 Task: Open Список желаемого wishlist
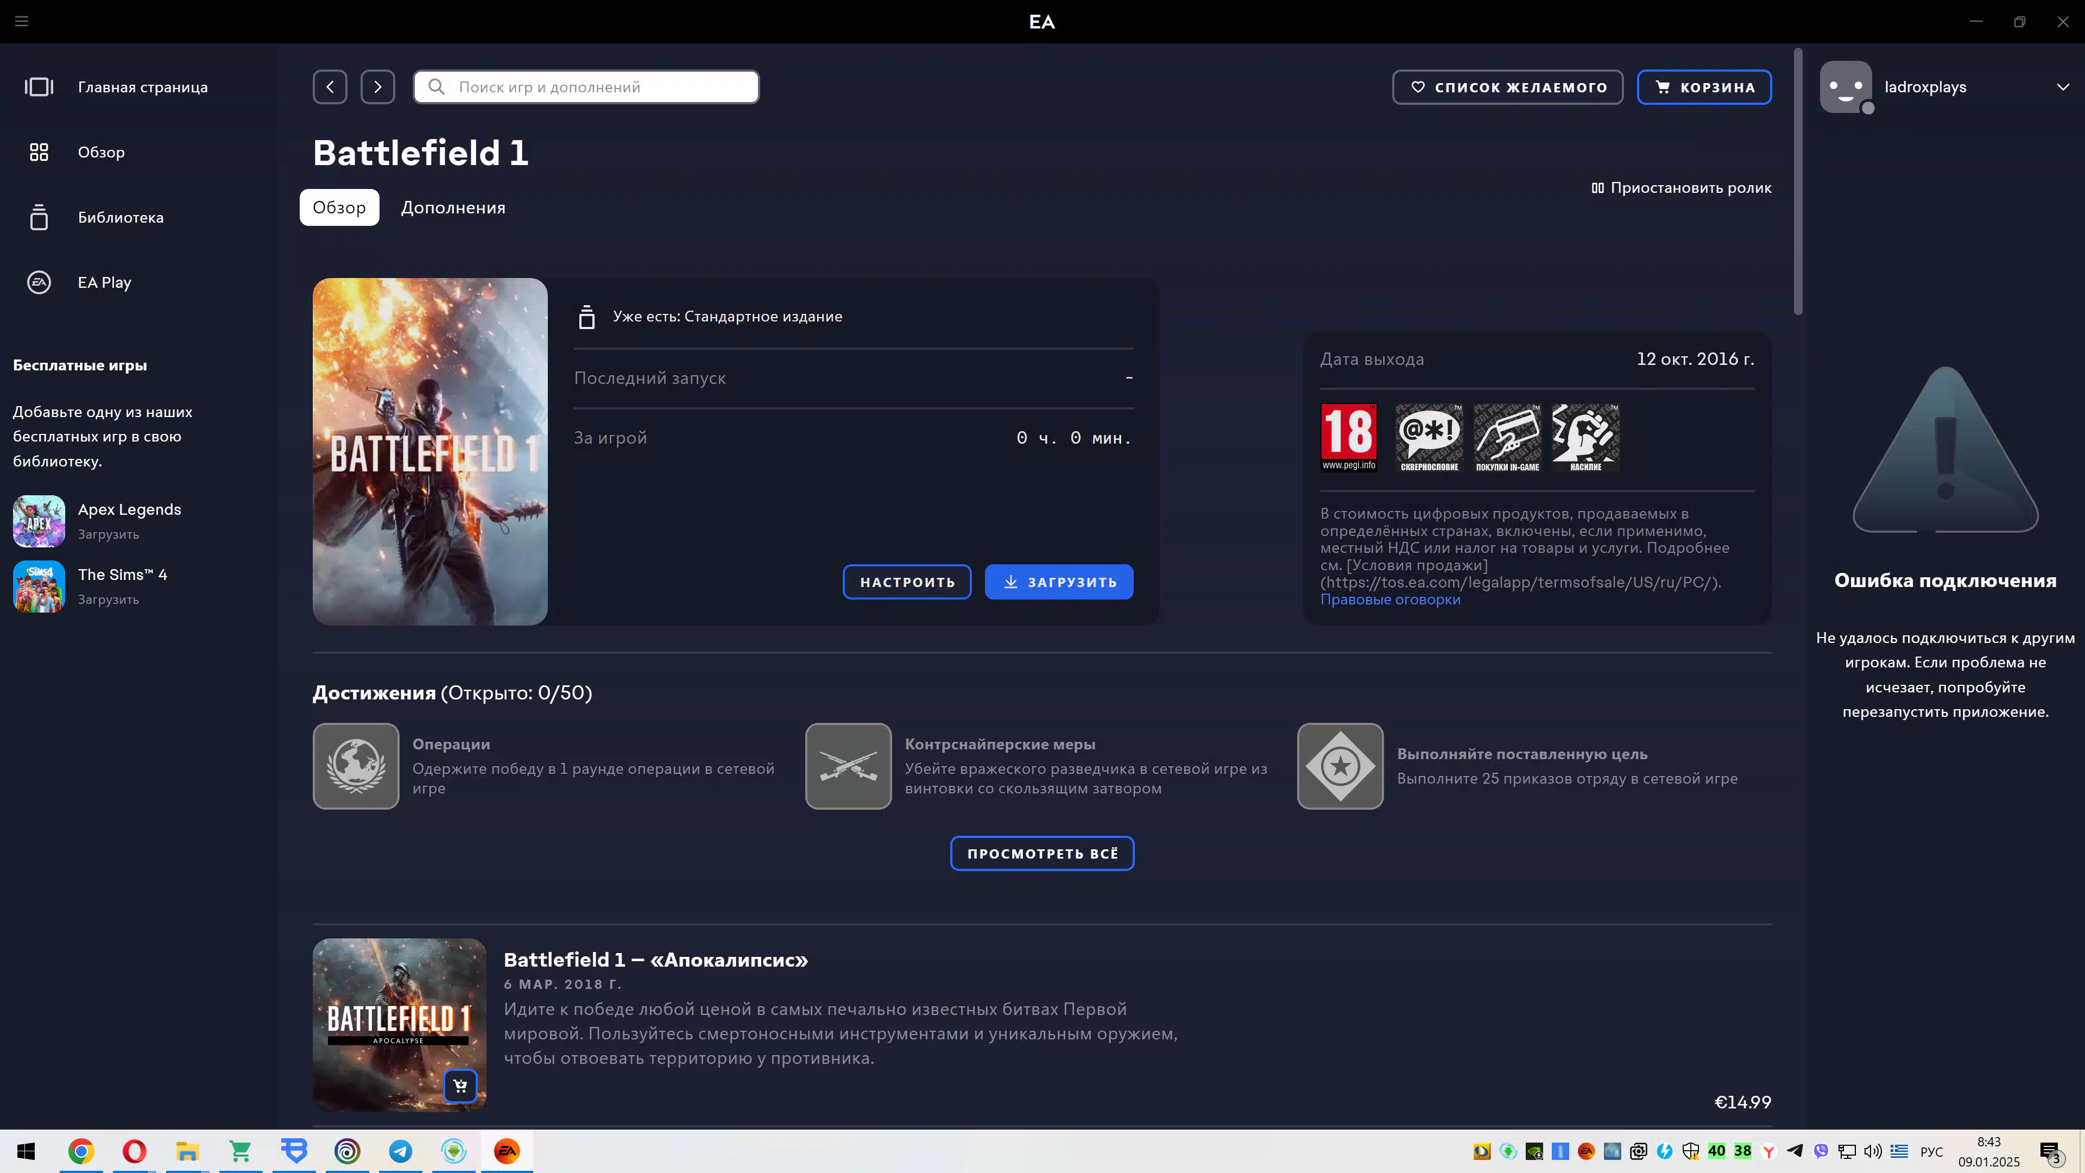pos(1508,87)
